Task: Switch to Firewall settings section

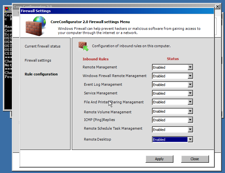Action: pos(38,60)
